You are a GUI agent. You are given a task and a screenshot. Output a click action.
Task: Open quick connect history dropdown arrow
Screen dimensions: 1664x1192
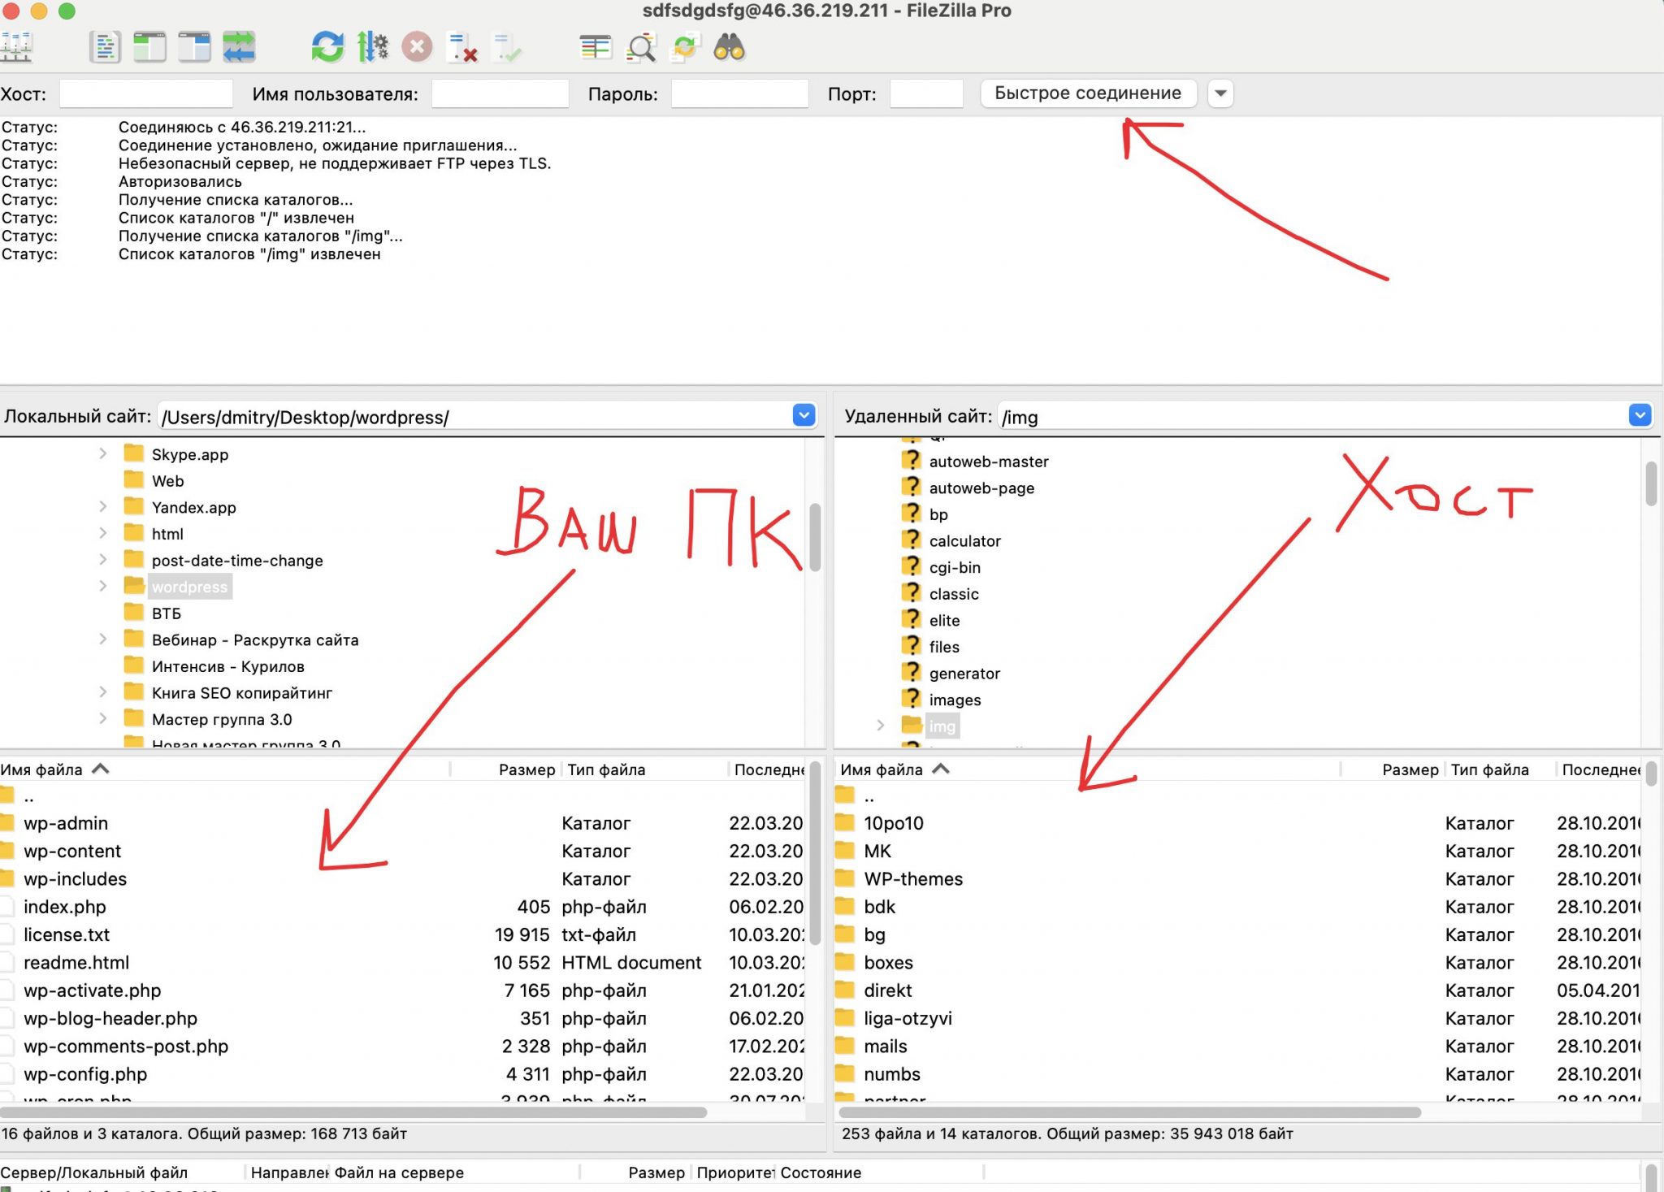coord(1220,93)
